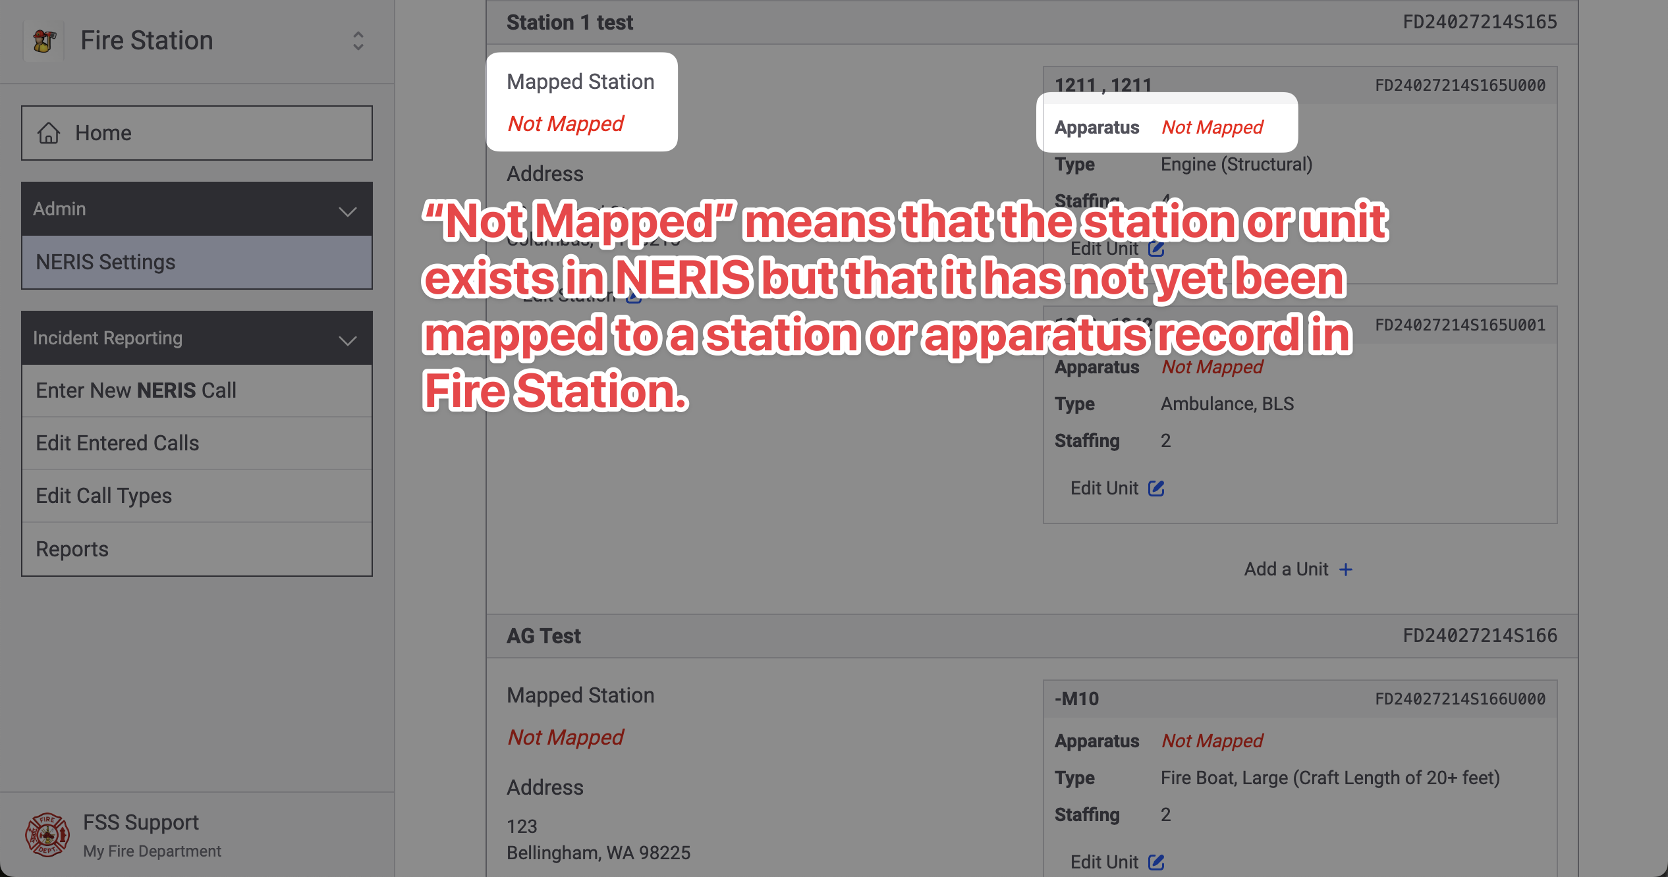
Task: Click Edit Unit pencil icon for -M10
Action: coord(1156,862)
